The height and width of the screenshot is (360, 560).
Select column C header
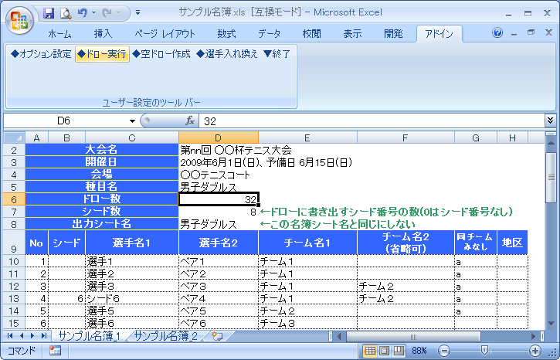click(132, 138)
